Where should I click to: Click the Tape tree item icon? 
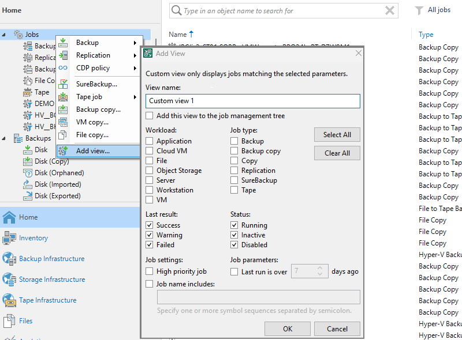28,92
